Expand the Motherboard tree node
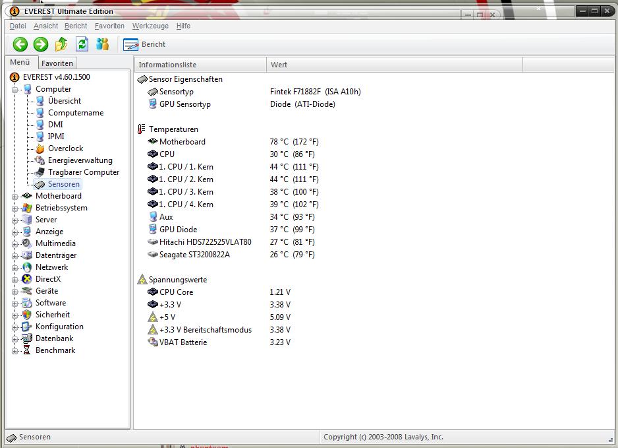This screenshot has width=618, height=448. click(x=14, y=197)
